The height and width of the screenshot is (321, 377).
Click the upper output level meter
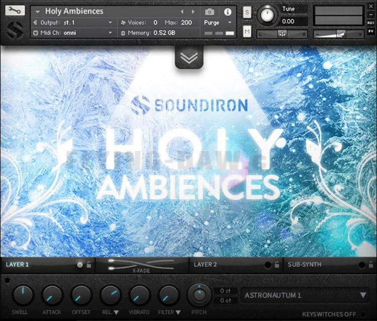pos(338,11)
